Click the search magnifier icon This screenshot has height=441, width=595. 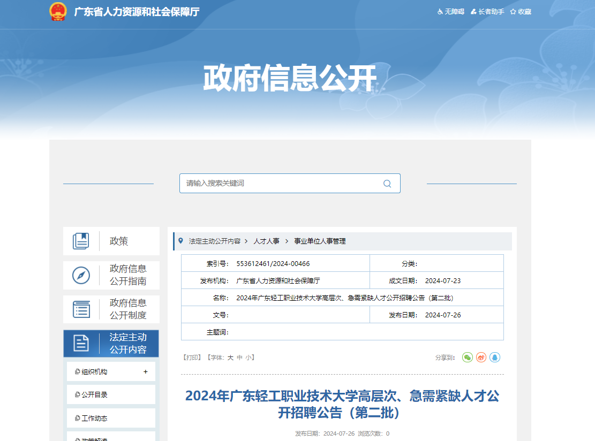click(x=387, y=184)
